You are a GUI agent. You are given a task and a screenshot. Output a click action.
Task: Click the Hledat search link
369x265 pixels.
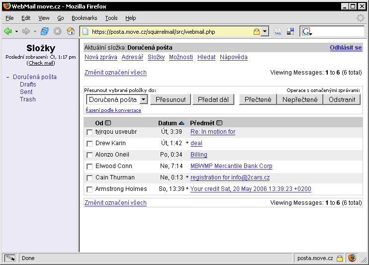click(x=206, y=57)
